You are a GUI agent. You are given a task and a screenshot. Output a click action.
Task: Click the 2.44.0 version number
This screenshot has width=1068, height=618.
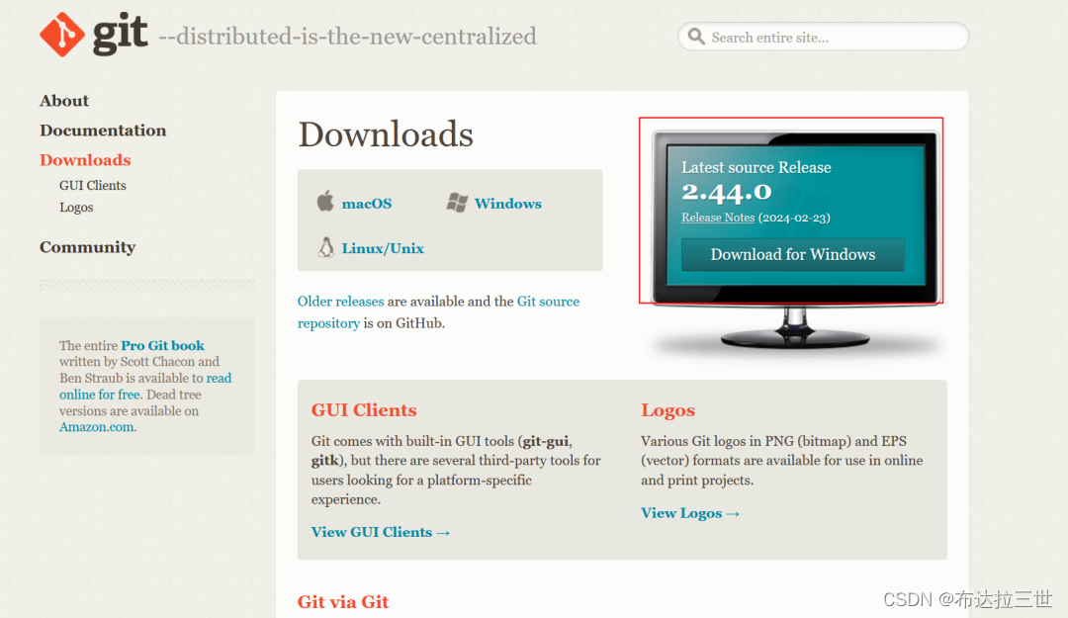[x=727, y=193]
